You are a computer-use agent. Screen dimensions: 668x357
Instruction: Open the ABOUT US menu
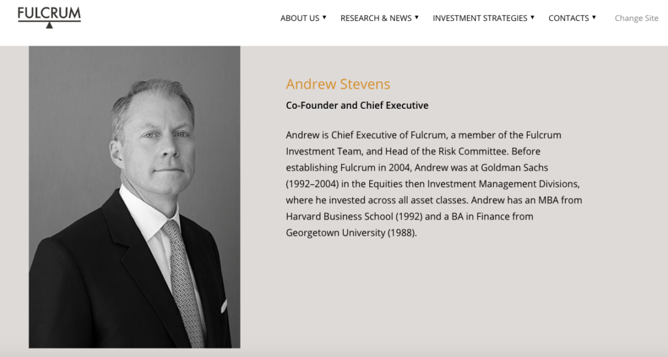(x=299, y=18)
